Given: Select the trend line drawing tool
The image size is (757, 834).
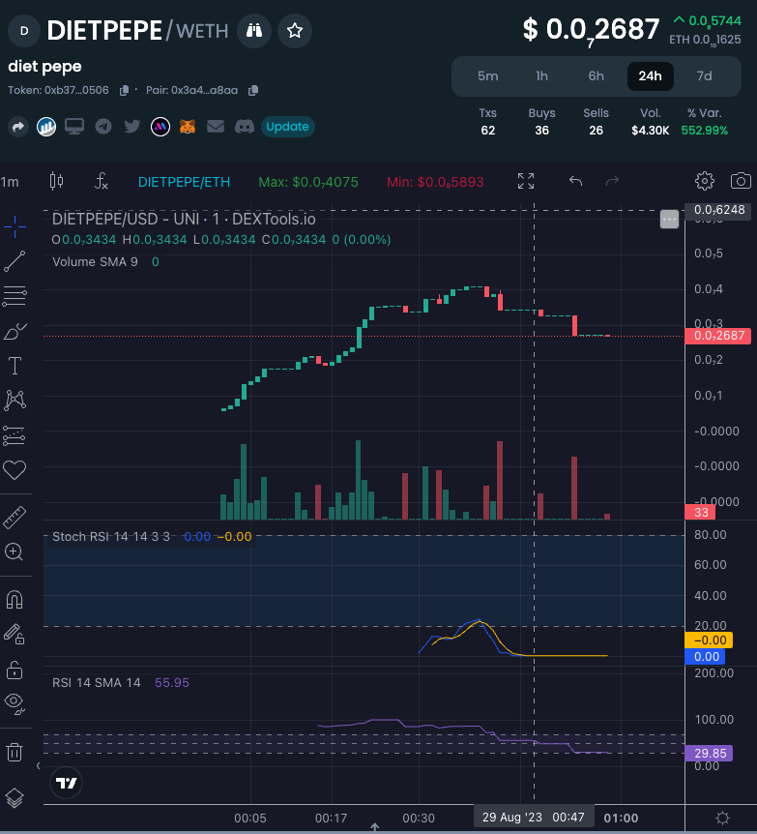Looking at the screenshot, I should (x=15, y=261).
